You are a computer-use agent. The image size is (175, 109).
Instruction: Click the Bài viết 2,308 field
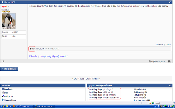14,36
